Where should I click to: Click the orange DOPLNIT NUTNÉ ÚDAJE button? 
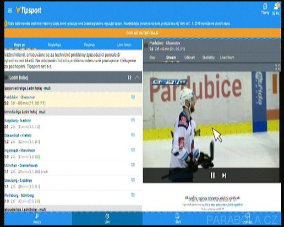142,33
